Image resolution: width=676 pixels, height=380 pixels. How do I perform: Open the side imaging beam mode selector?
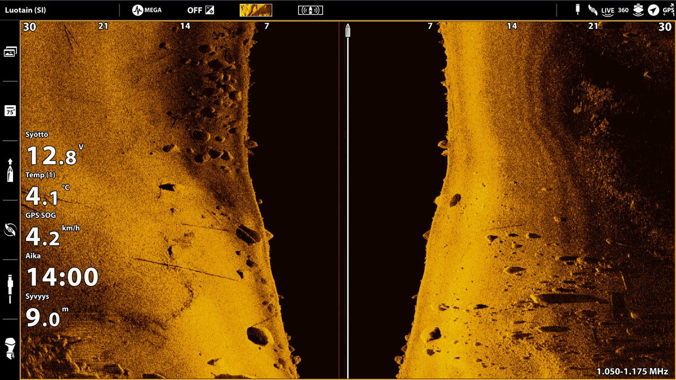click(x=310, y=10)
